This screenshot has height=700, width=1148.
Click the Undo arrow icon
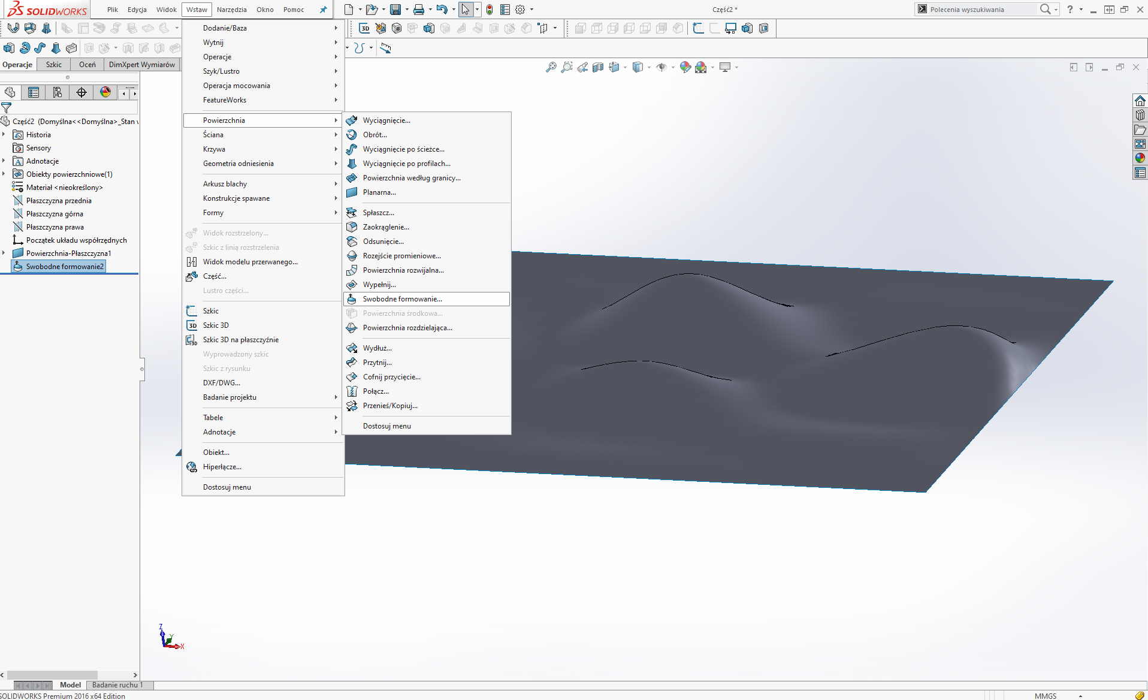[442, 10]
